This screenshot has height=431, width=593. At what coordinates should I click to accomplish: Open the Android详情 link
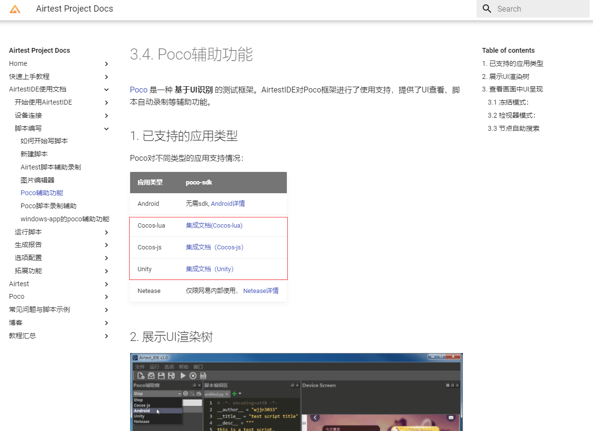coord(228,204)
